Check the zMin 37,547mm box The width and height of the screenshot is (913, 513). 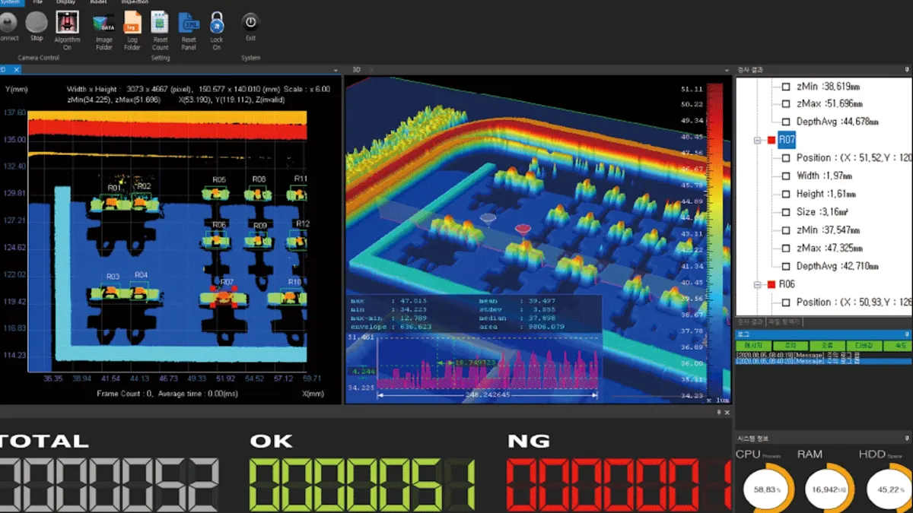click(x=787, y=230)
